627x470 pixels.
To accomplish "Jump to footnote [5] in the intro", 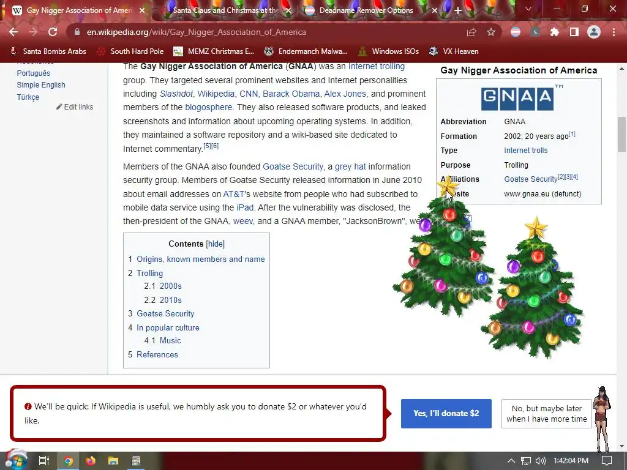I will [207, 146].
